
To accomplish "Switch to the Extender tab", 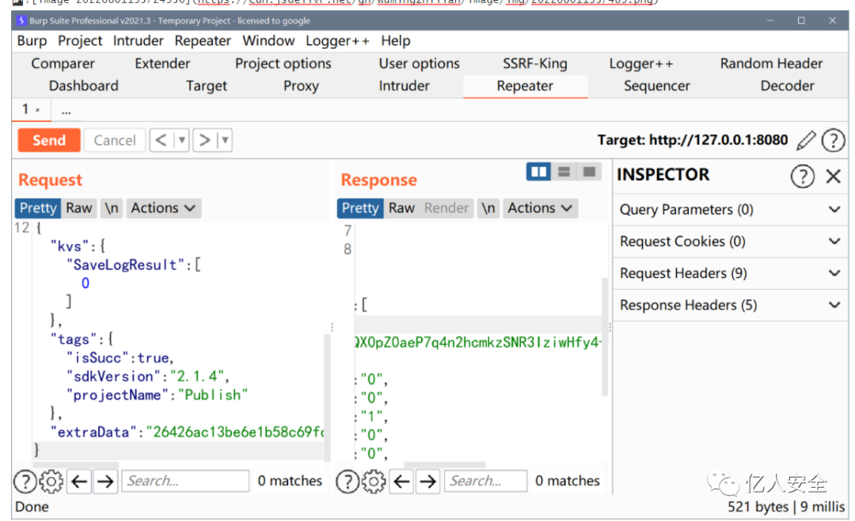I will 162,64.
